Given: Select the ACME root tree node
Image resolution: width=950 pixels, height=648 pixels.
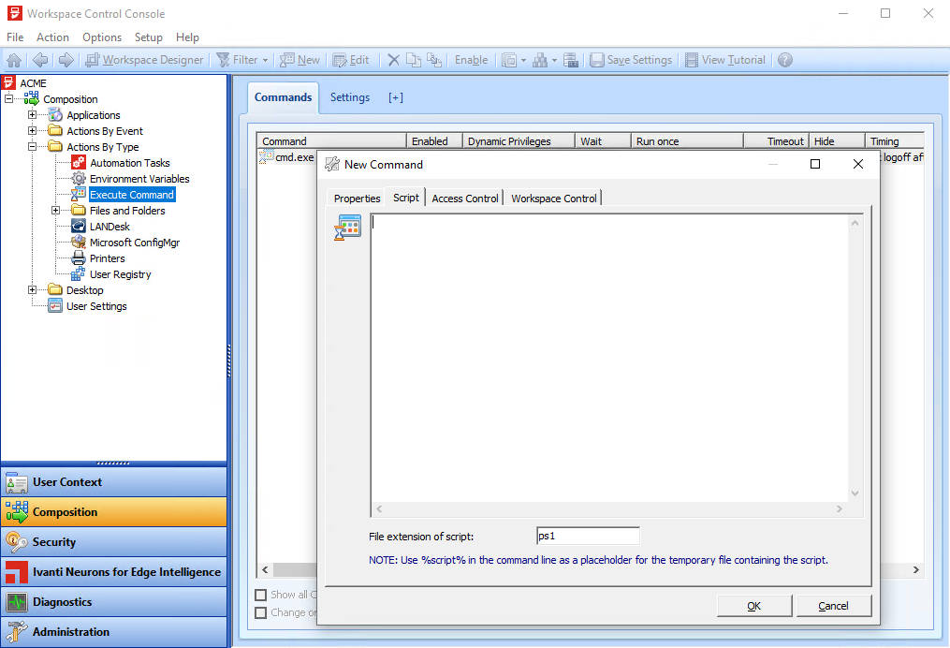Looking at the screenshot, I should [34, 83].
